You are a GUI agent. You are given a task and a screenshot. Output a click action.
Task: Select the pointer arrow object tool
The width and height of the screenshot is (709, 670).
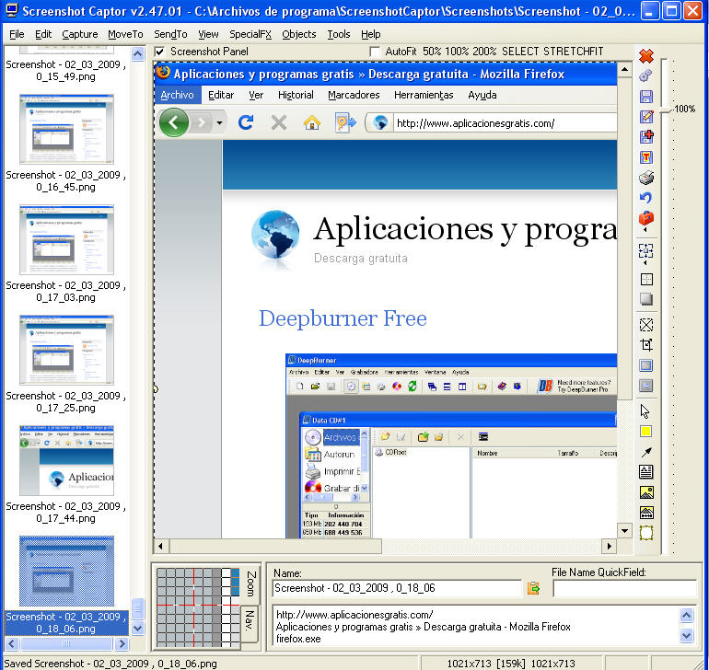(645, 411)
